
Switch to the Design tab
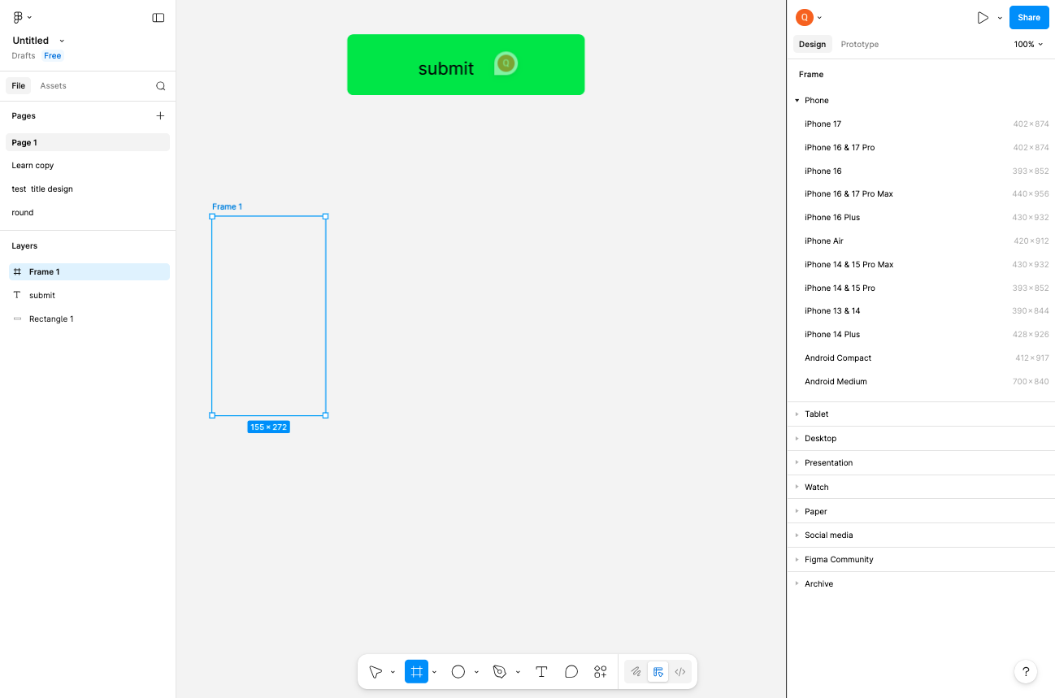(x=812, y=45)
